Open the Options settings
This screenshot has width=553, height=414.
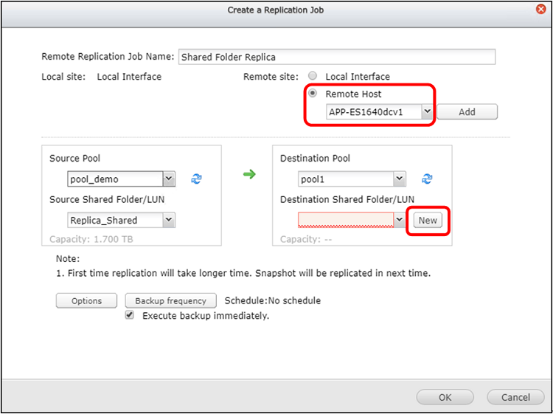tap(86, 300)
